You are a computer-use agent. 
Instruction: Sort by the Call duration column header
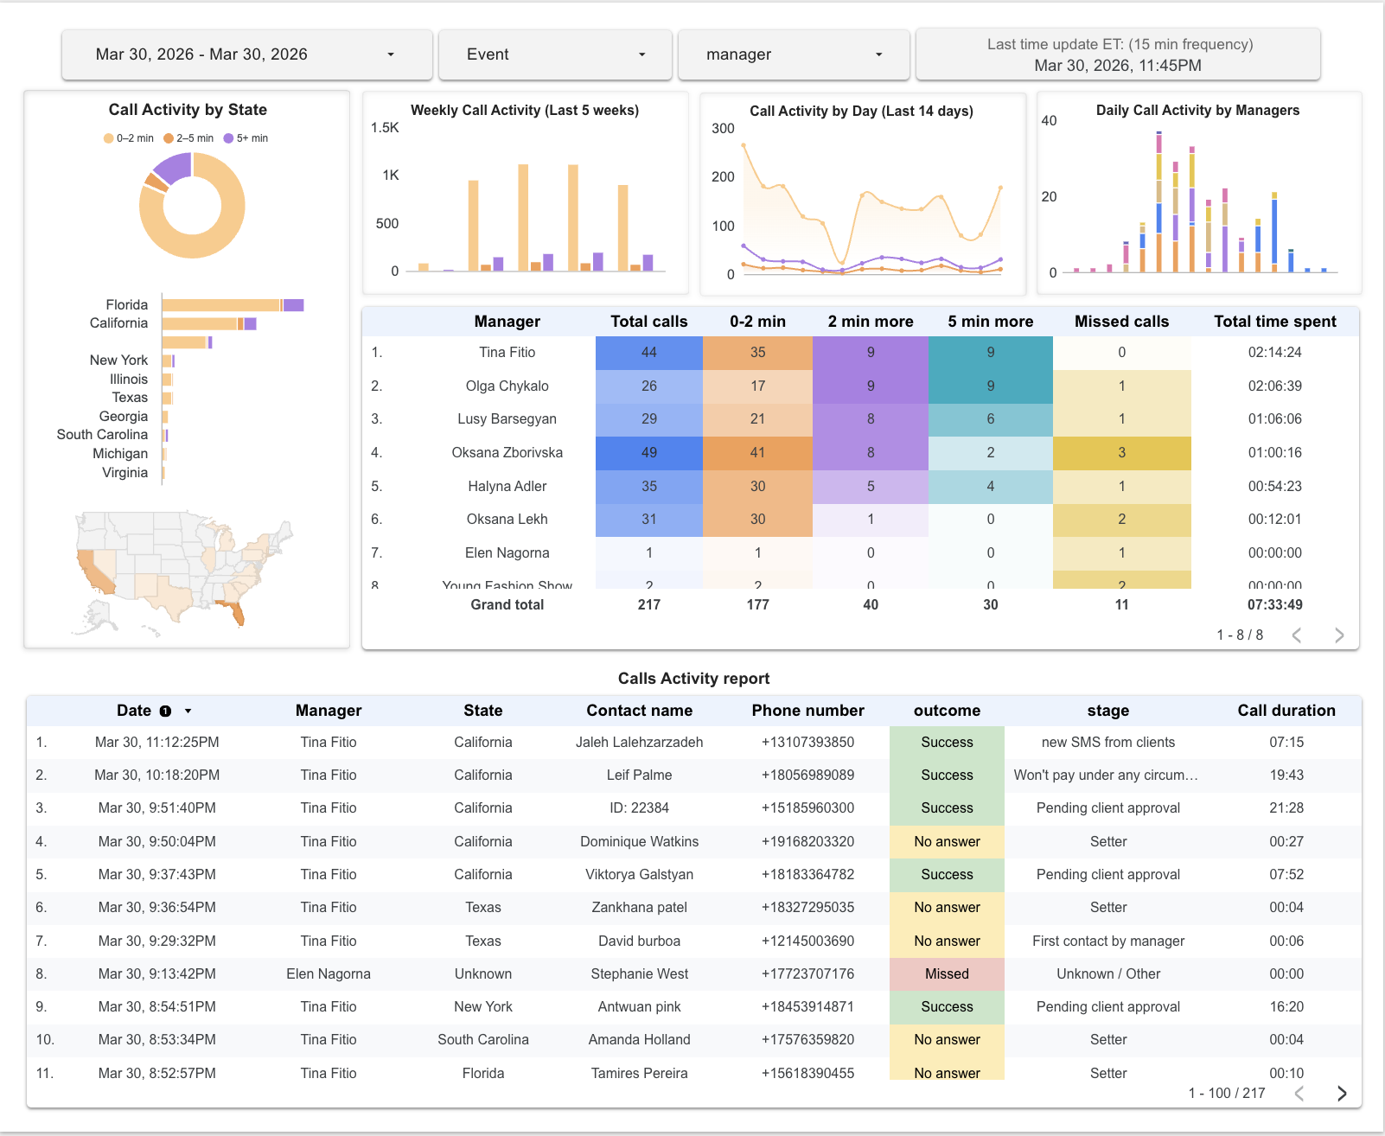(1287, 711)
